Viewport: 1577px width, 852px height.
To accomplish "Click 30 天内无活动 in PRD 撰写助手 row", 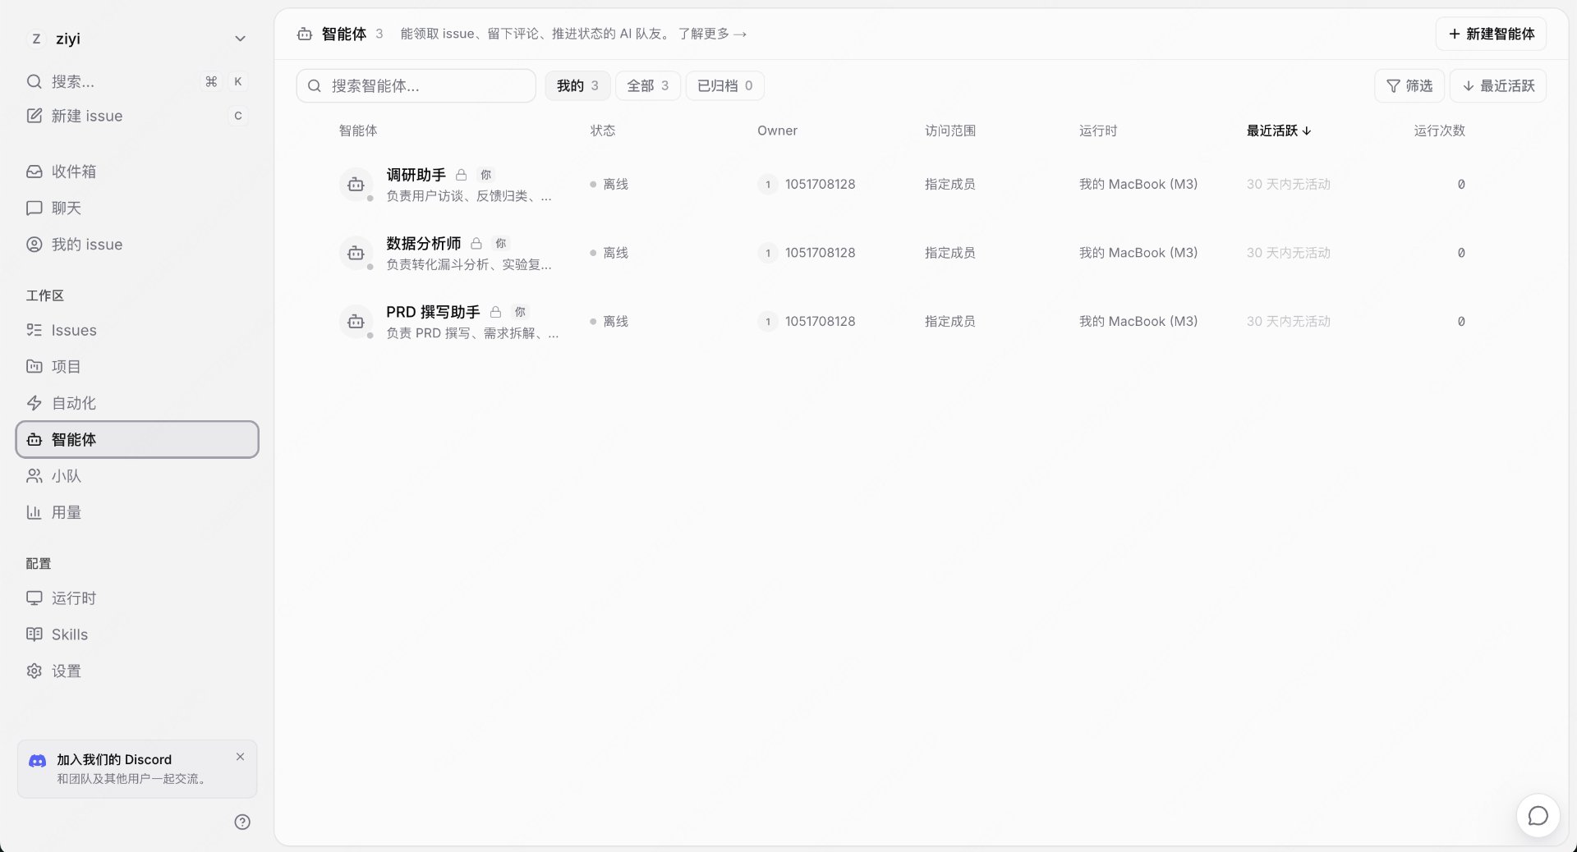I will [x=1288, y=321].
